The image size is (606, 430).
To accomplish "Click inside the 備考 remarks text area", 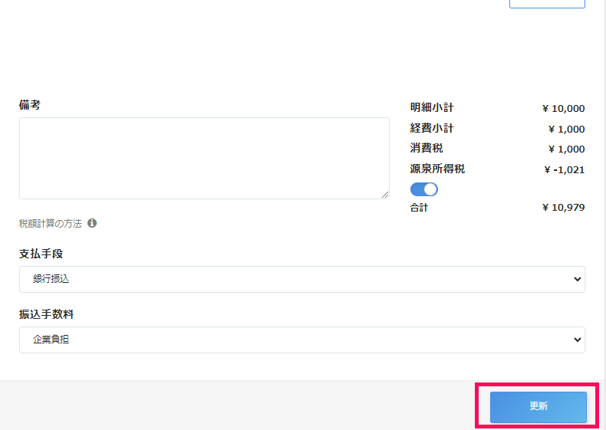I will click(204, 159).
